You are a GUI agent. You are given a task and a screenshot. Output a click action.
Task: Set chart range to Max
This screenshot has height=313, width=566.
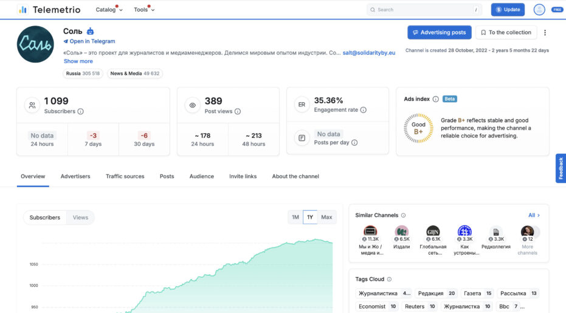[x=326, y=218]
